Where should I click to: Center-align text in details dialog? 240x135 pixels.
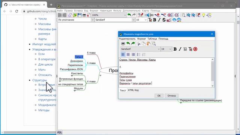[x=128, y=54]
